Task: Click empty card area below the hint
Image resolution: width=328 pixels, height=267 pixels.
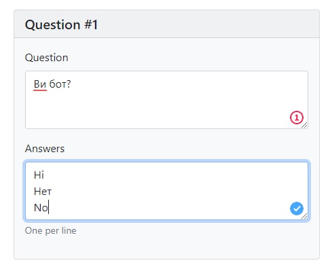Action: click(166, 247)
